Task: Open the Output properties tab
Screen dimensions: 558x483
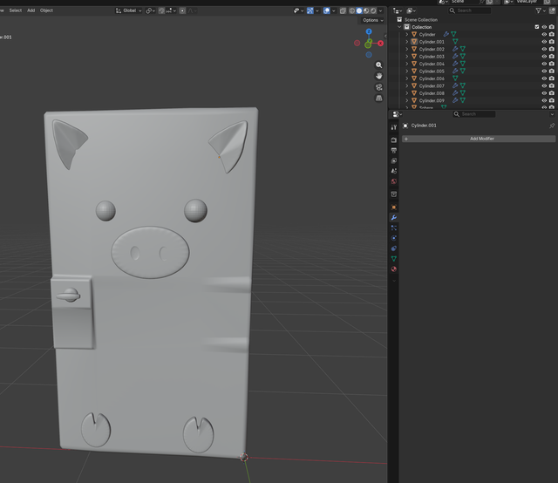Action: [x=393, y=150]
